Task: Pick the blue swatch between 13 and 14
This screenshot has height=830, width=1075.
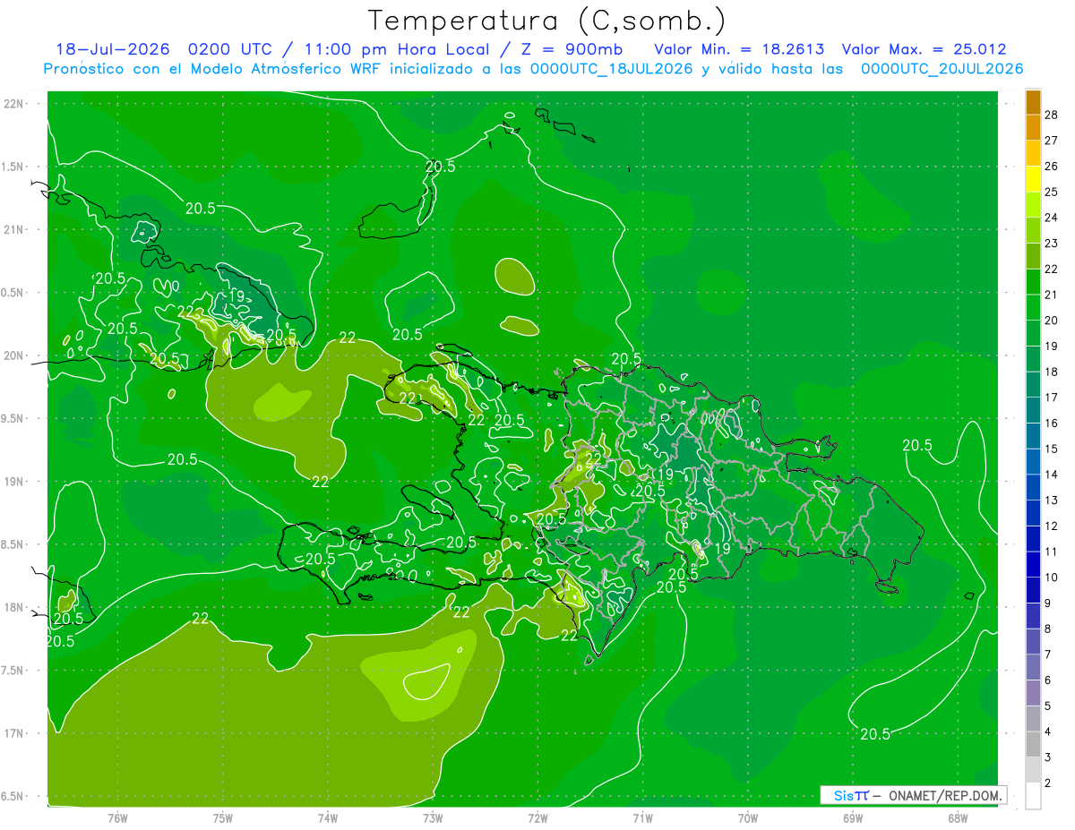Action: click(1033, 488)
